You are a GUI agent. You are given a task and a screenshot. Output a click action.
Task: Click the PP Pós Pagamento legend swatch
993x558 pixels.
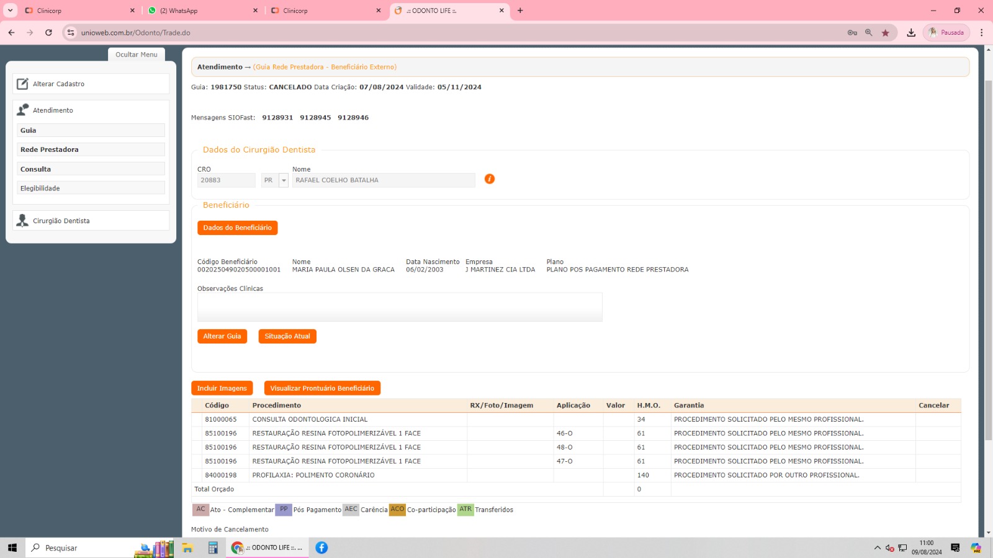pos(284,510)
